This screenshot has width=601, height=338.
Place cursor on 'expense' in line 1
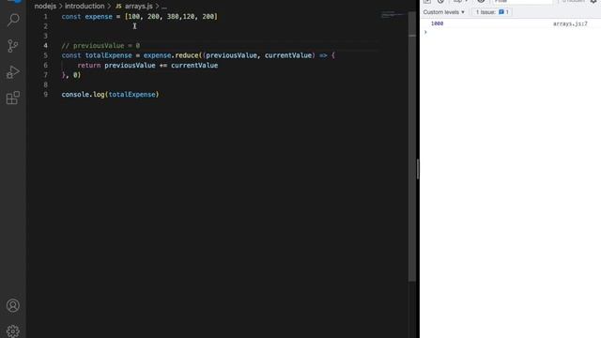point(99,17)
